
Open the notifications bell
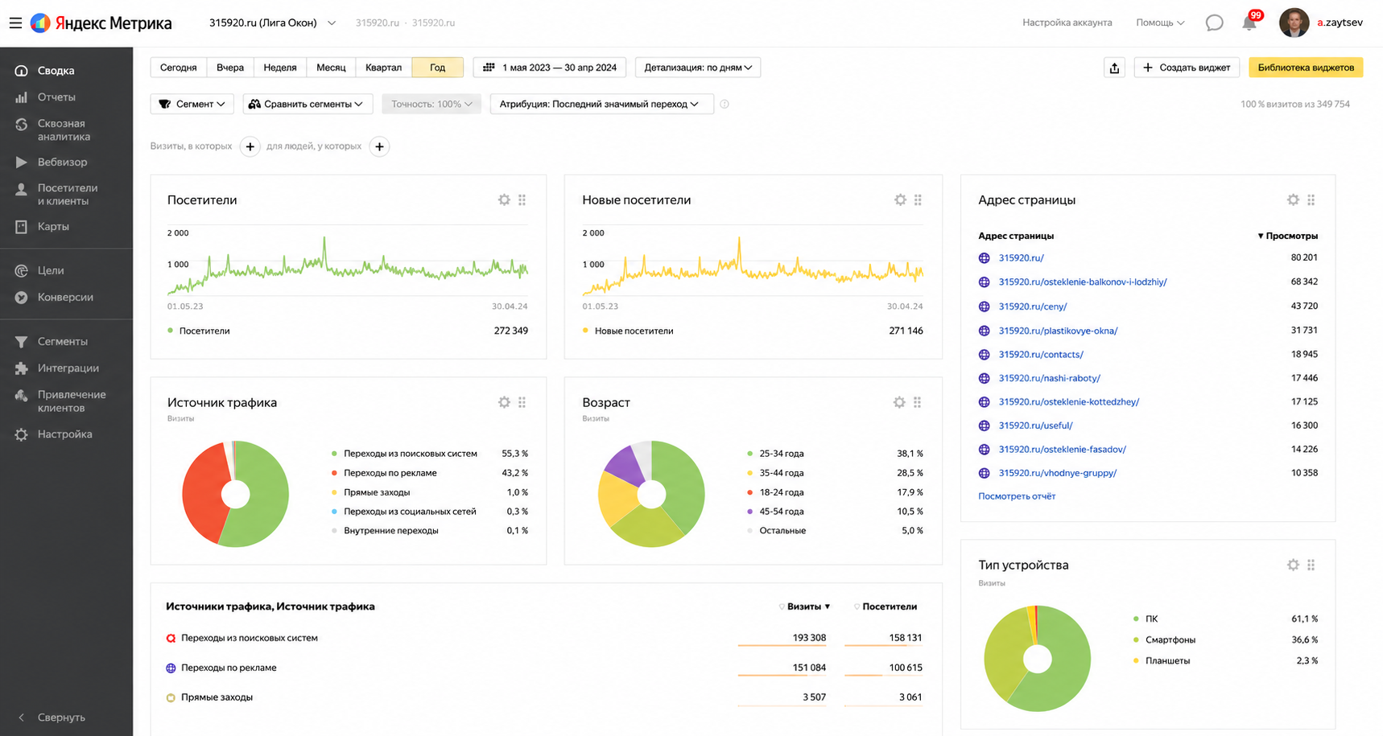coord(1249,23)
